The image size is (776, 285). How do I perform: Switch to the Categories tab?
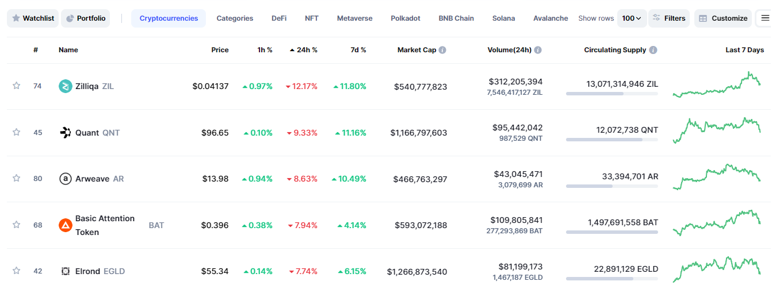235,18
